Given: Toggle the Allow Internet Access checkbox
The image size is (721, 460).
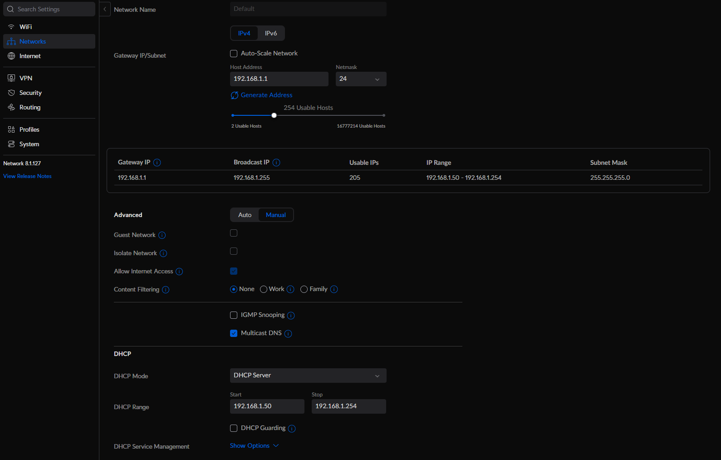Looking at the screenshot, I should [234, 271].
